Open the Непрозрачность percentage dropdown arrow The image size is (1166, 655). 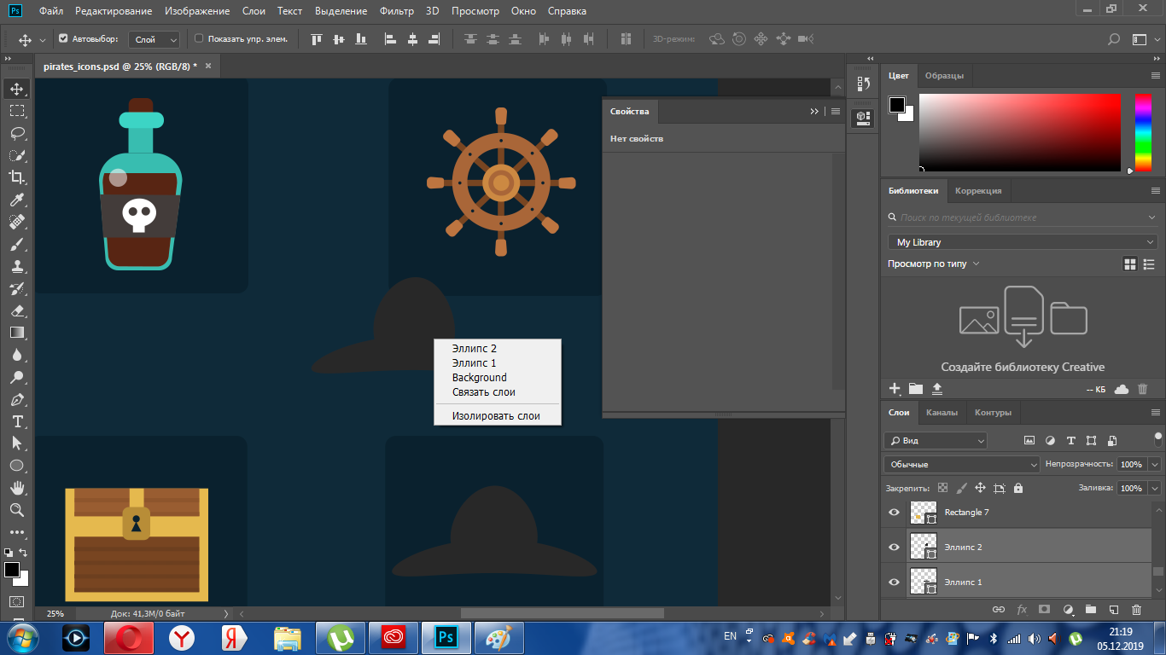1155,465
